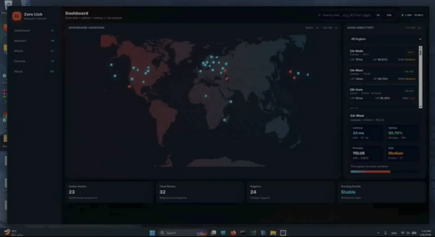Click the Online Nodes 23 stat card

point(110,192)
